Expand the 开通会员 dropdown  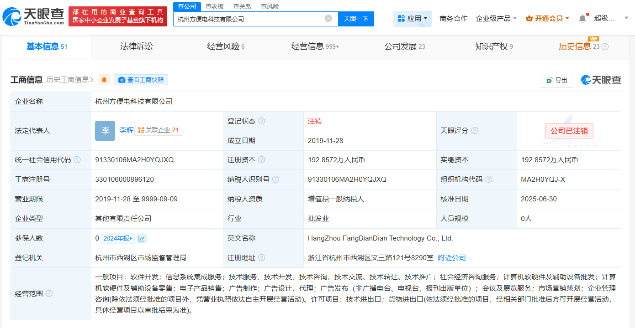547,19
